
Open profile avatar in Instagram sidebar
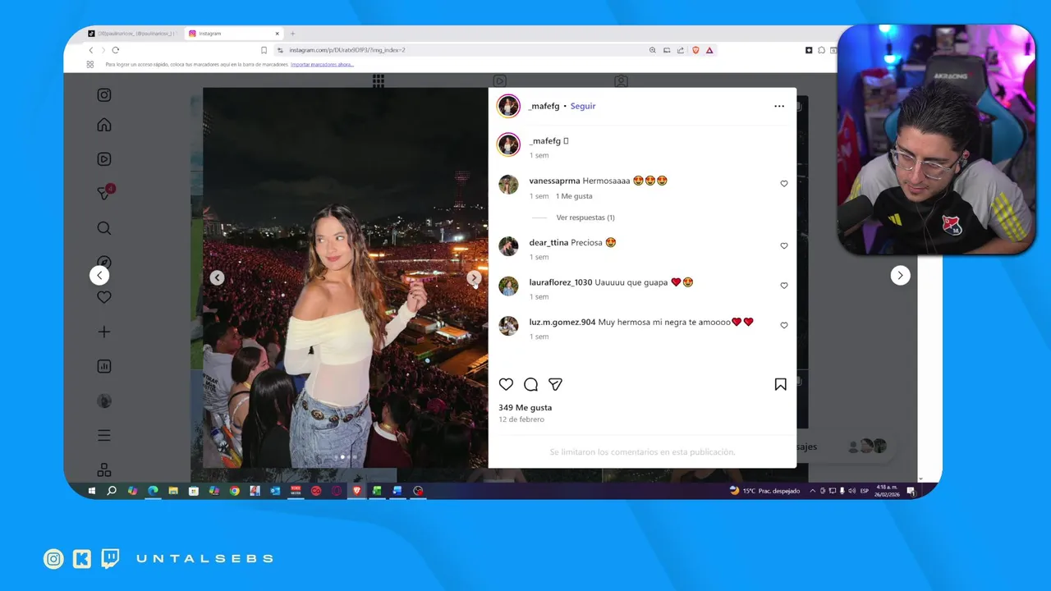click(x=104, y=401)
